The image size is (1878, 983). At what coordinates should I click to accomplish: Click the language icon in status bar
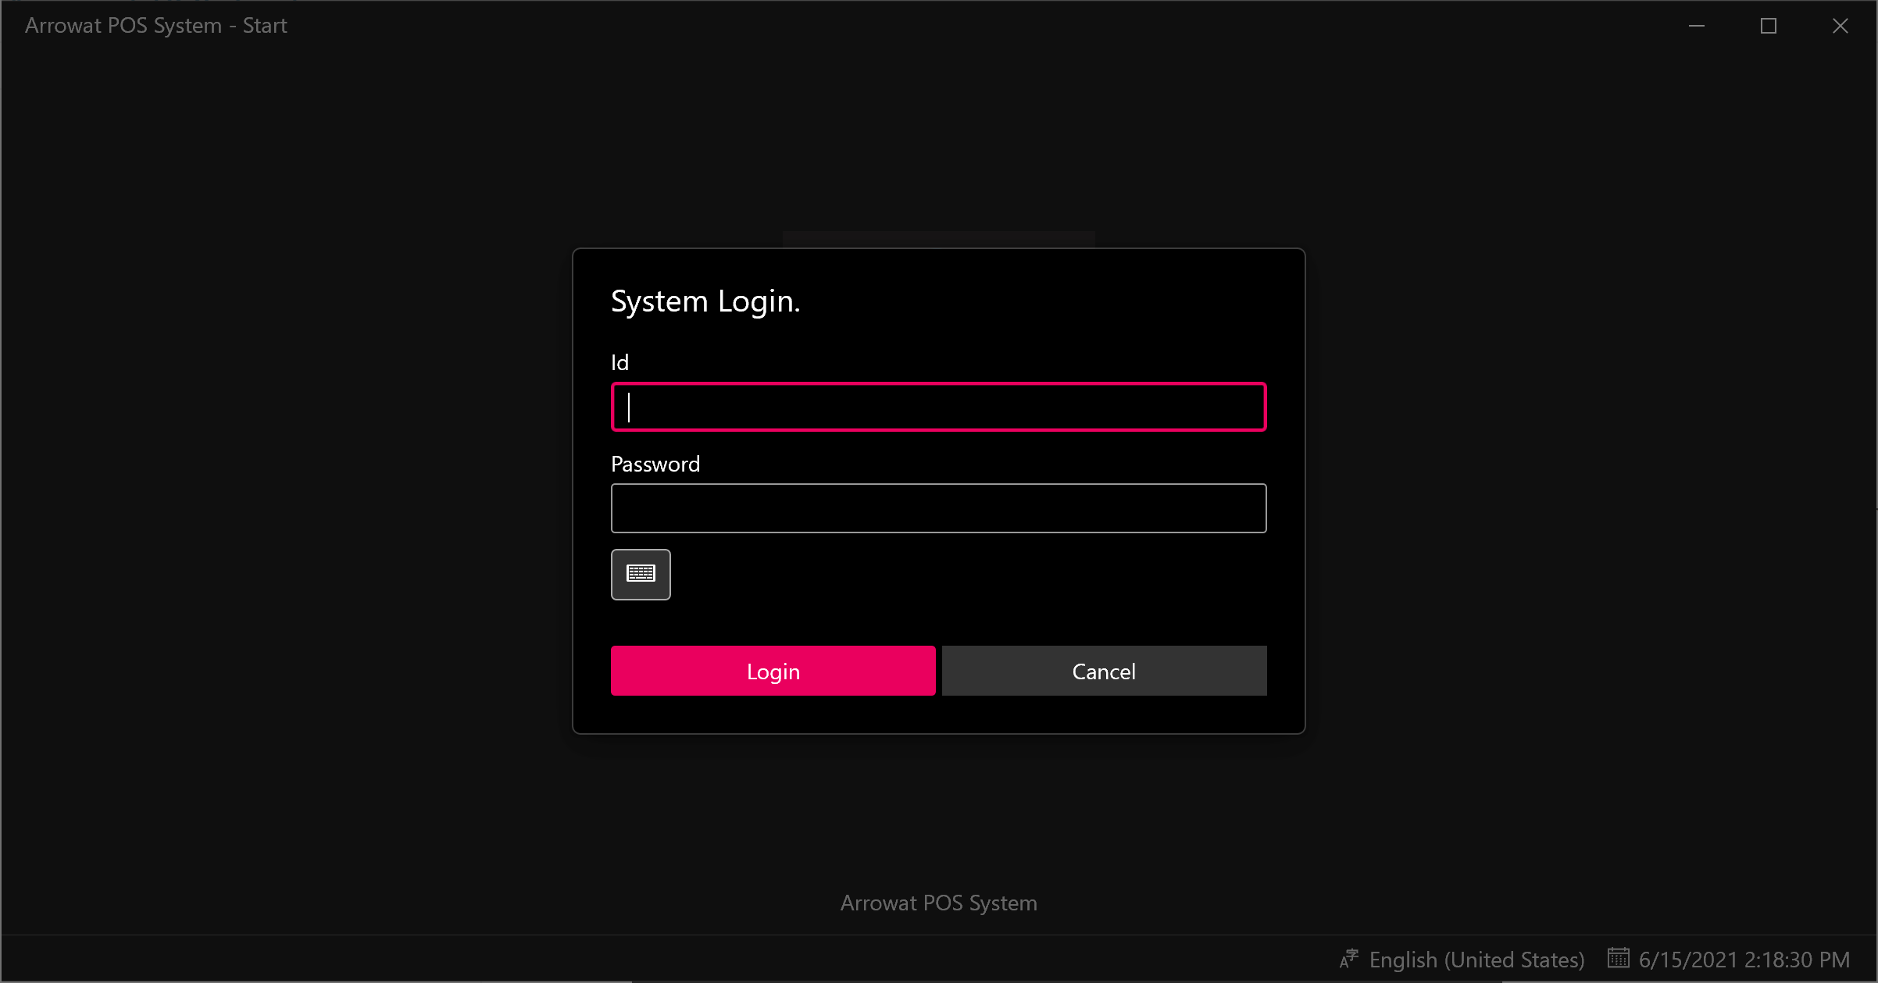(x=1349, y=959)
